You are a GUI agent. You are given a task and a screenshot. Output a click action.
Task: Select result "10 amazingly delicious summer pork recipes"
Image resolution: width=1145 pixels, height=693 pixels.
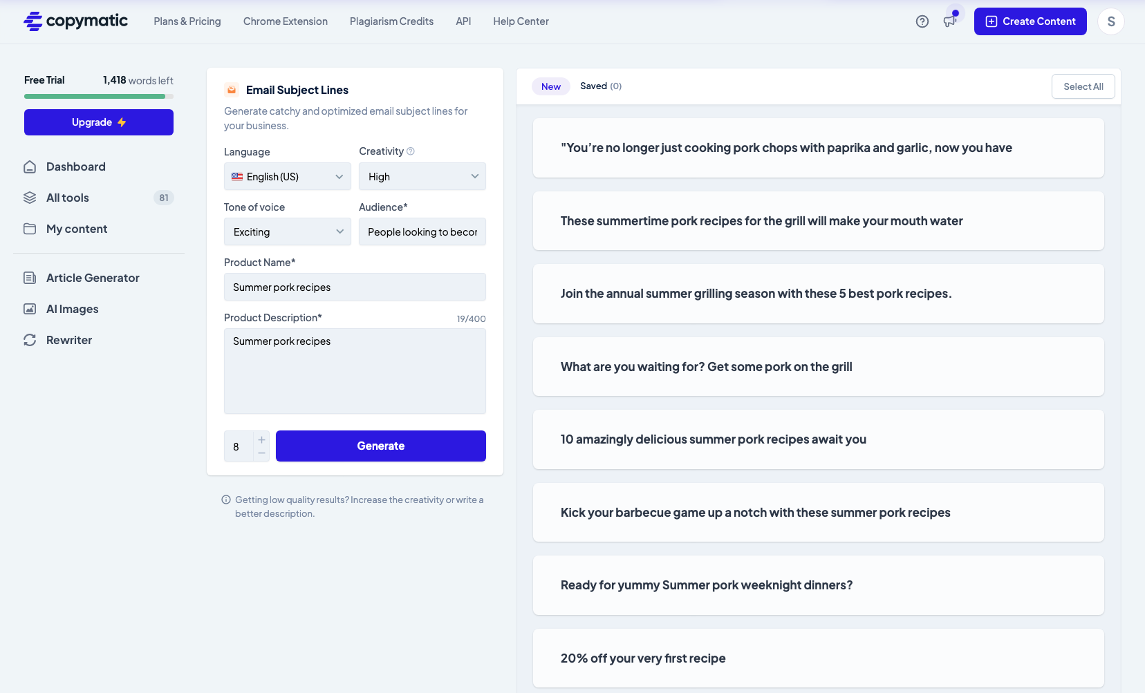(x=819, y=439)
